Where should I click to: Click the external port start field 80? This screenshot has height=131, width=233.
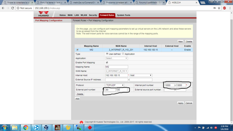click(x=111, y=90)
